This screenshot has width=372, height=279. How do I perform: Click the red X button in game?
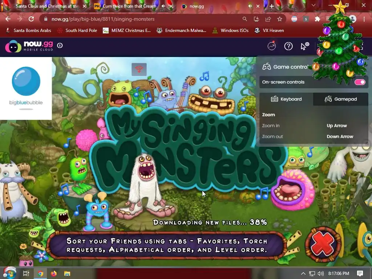click(x=323, y=244)
